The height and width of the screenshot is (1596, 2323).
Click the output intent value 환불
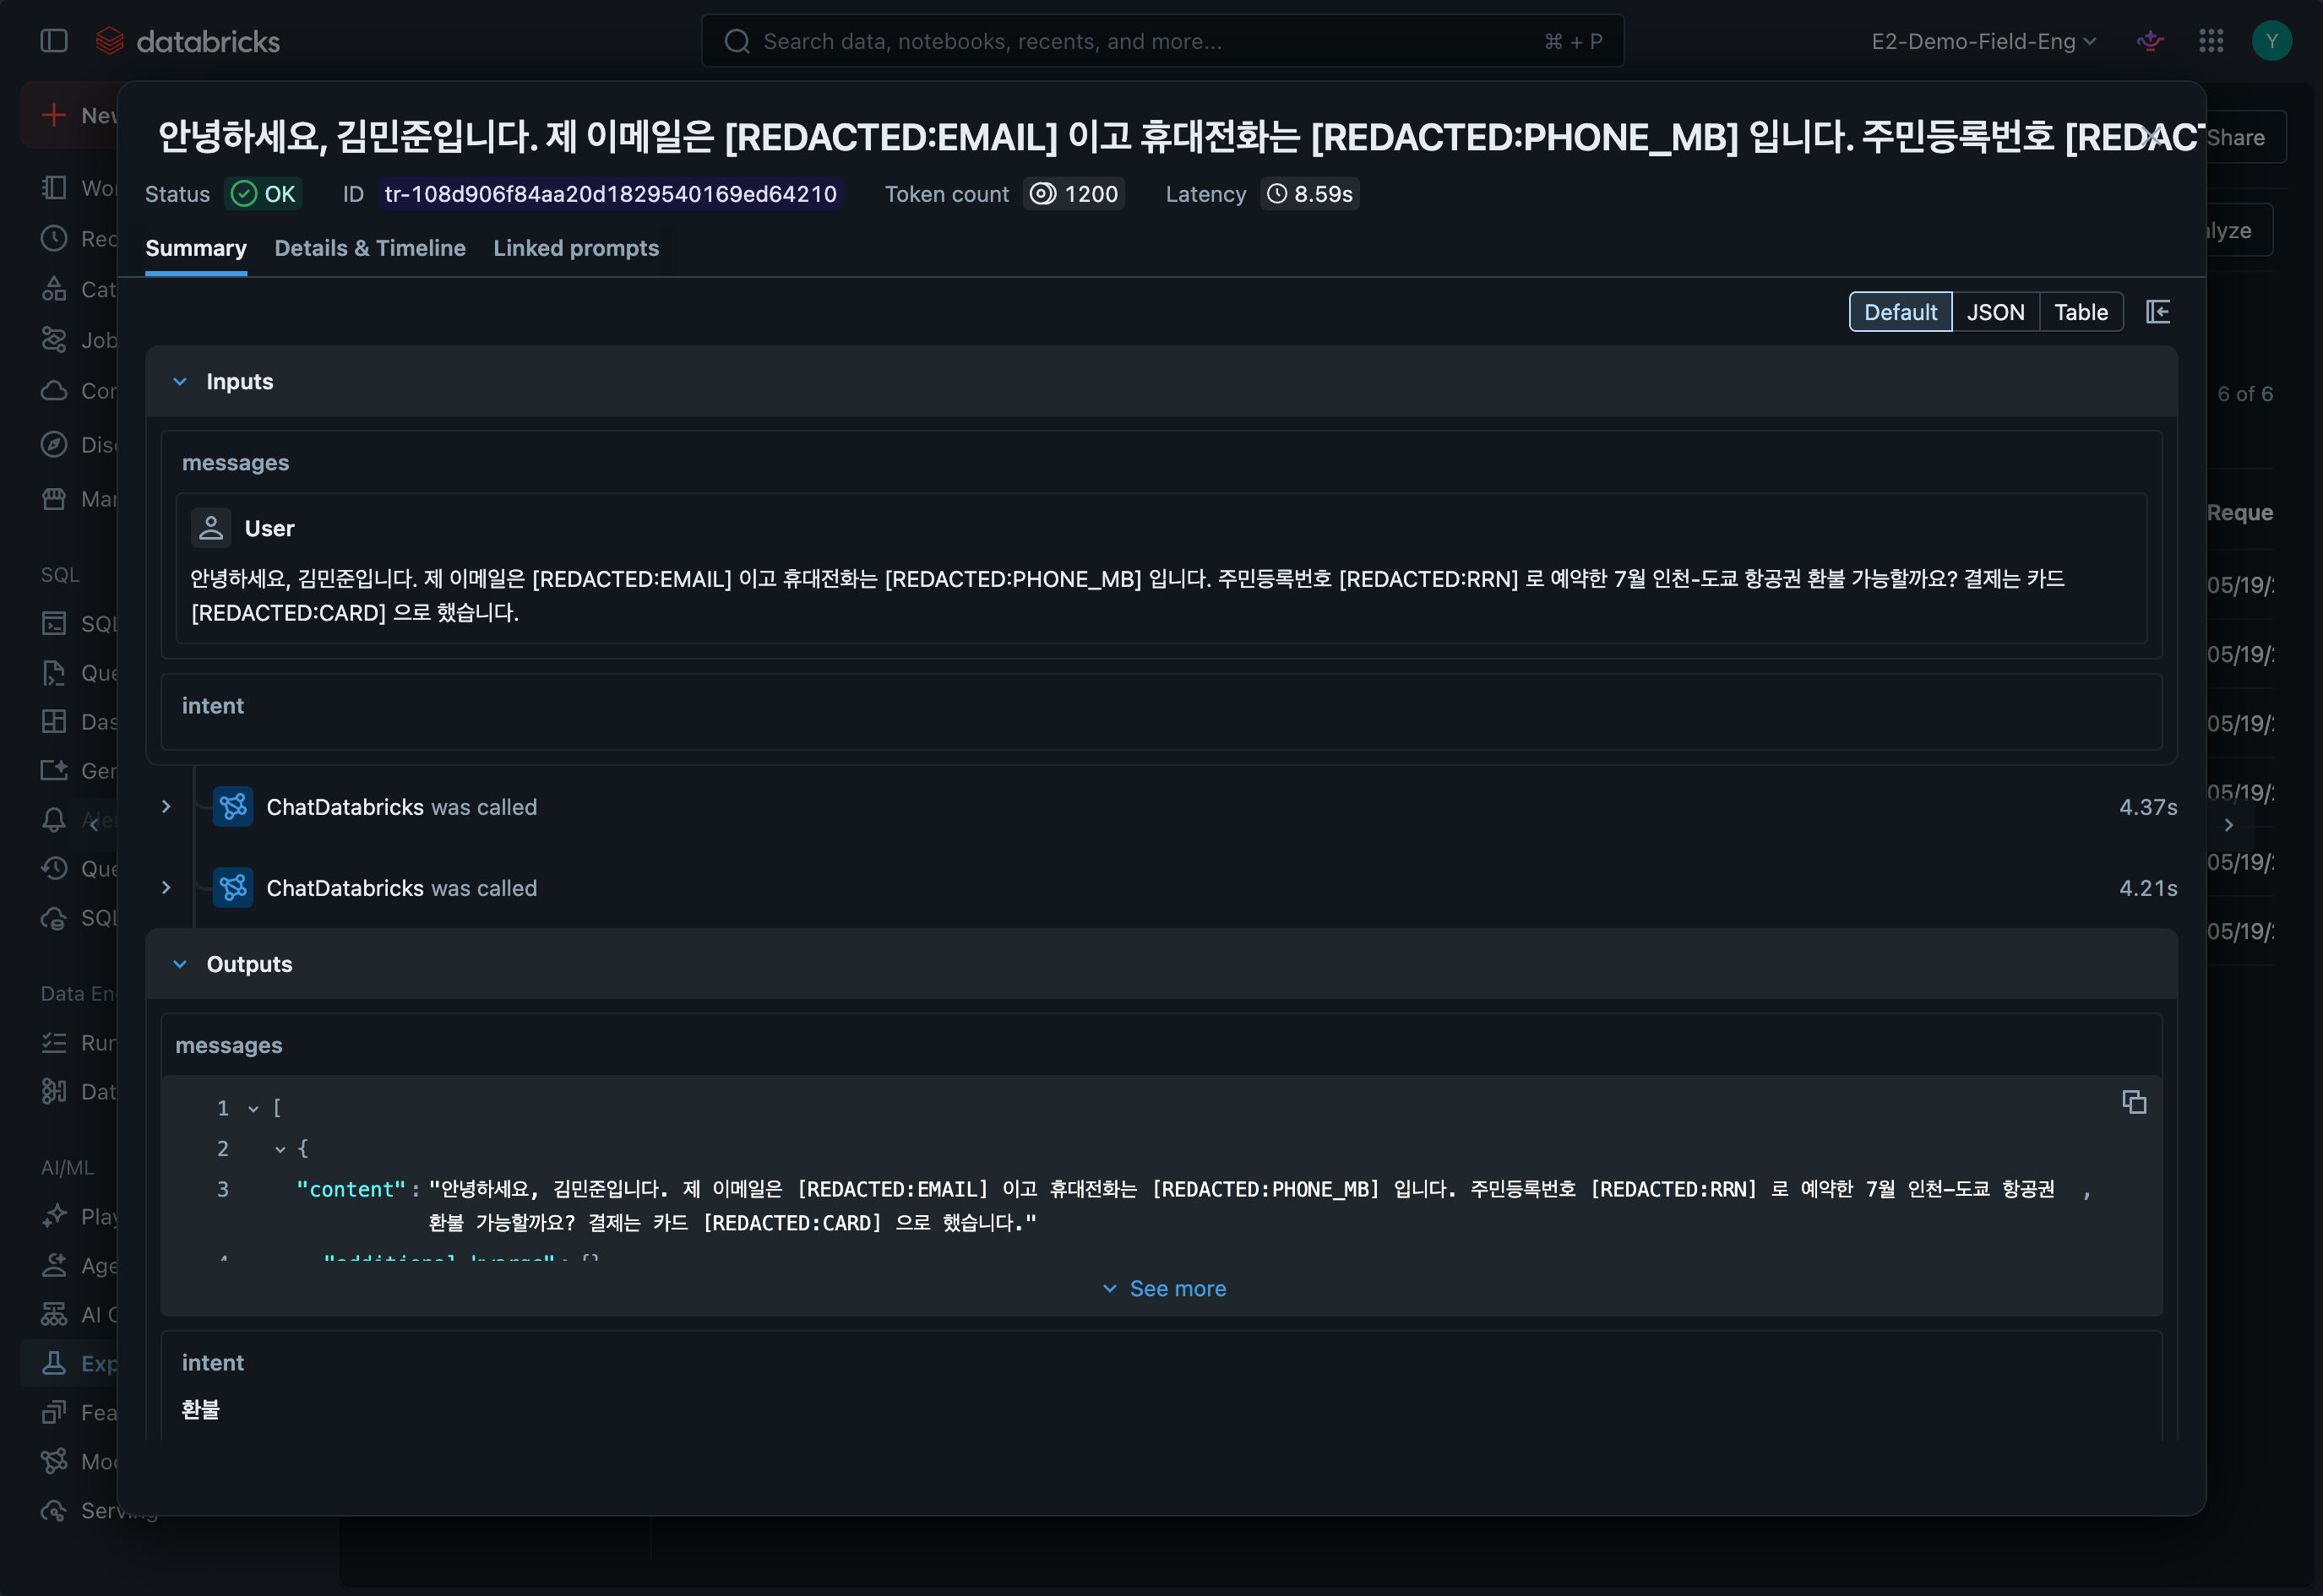click(x=201, y=1409)
